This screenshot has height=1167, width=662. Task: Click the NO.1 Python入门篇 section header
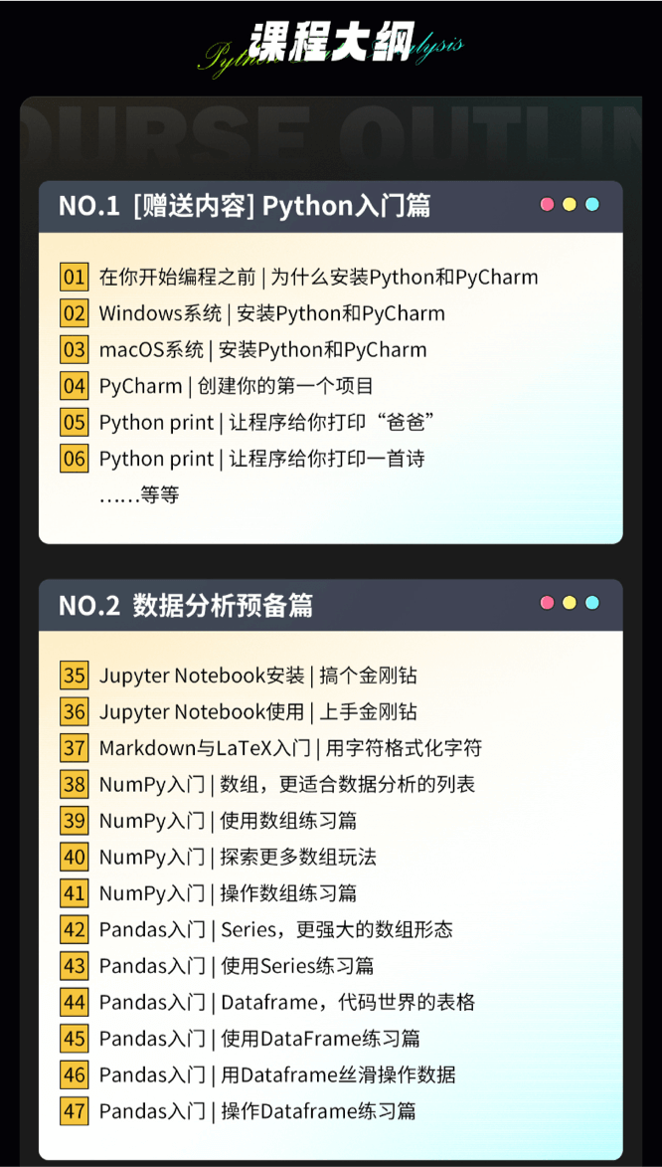click(331, 206)
